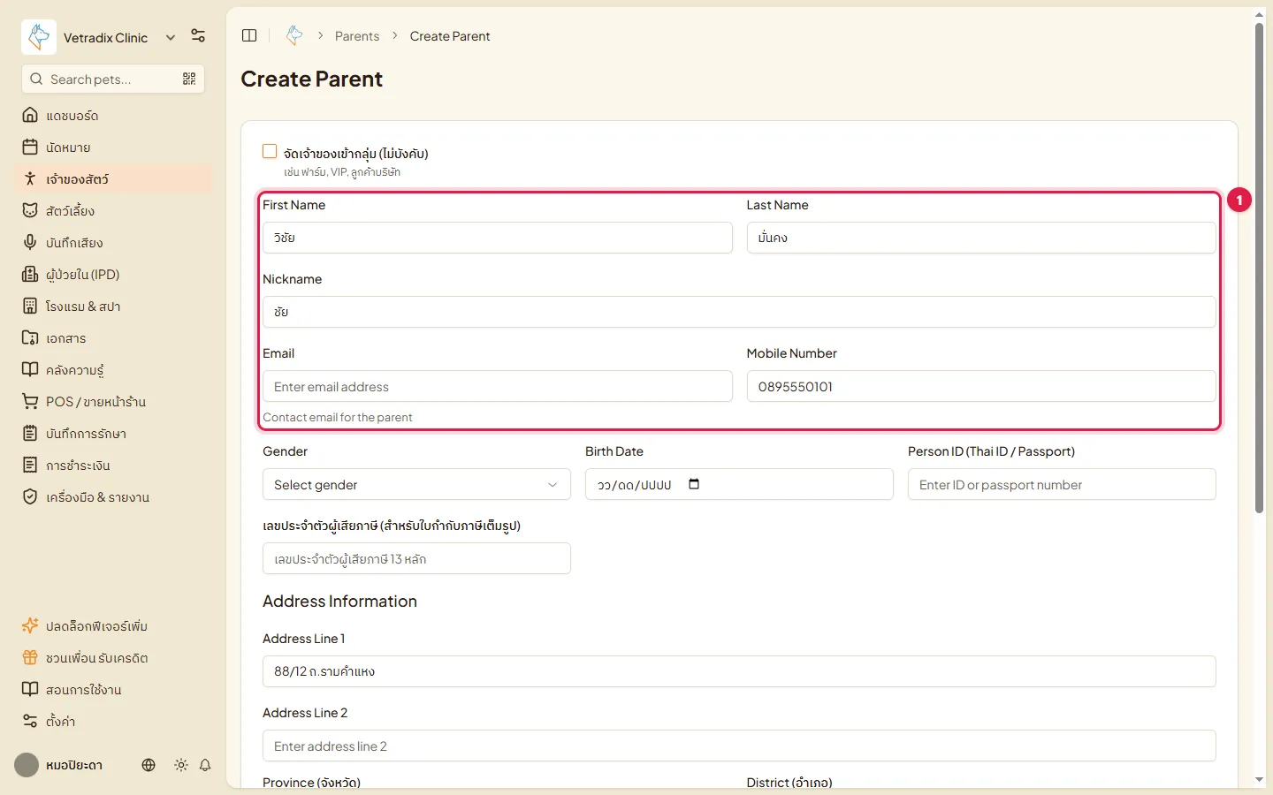Open คลังความรู้ knowledge base

click(x=113, y=370)
